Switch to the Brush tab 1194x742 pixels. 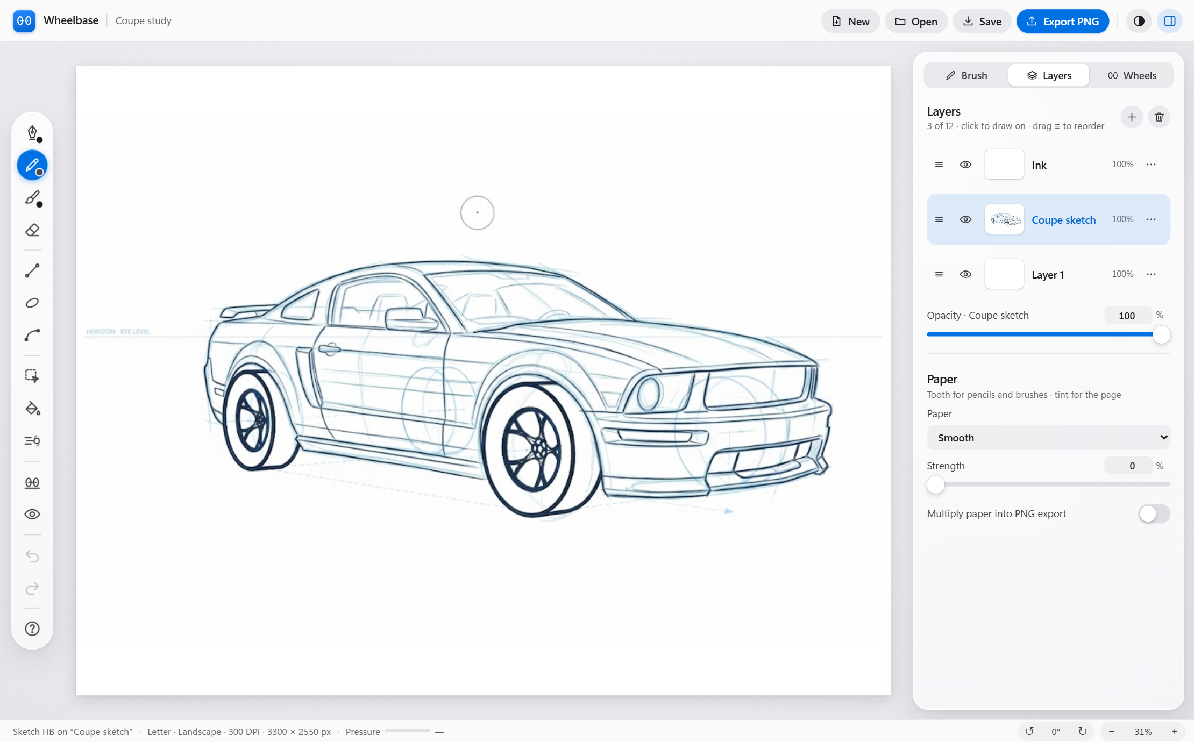pos(966,75)
